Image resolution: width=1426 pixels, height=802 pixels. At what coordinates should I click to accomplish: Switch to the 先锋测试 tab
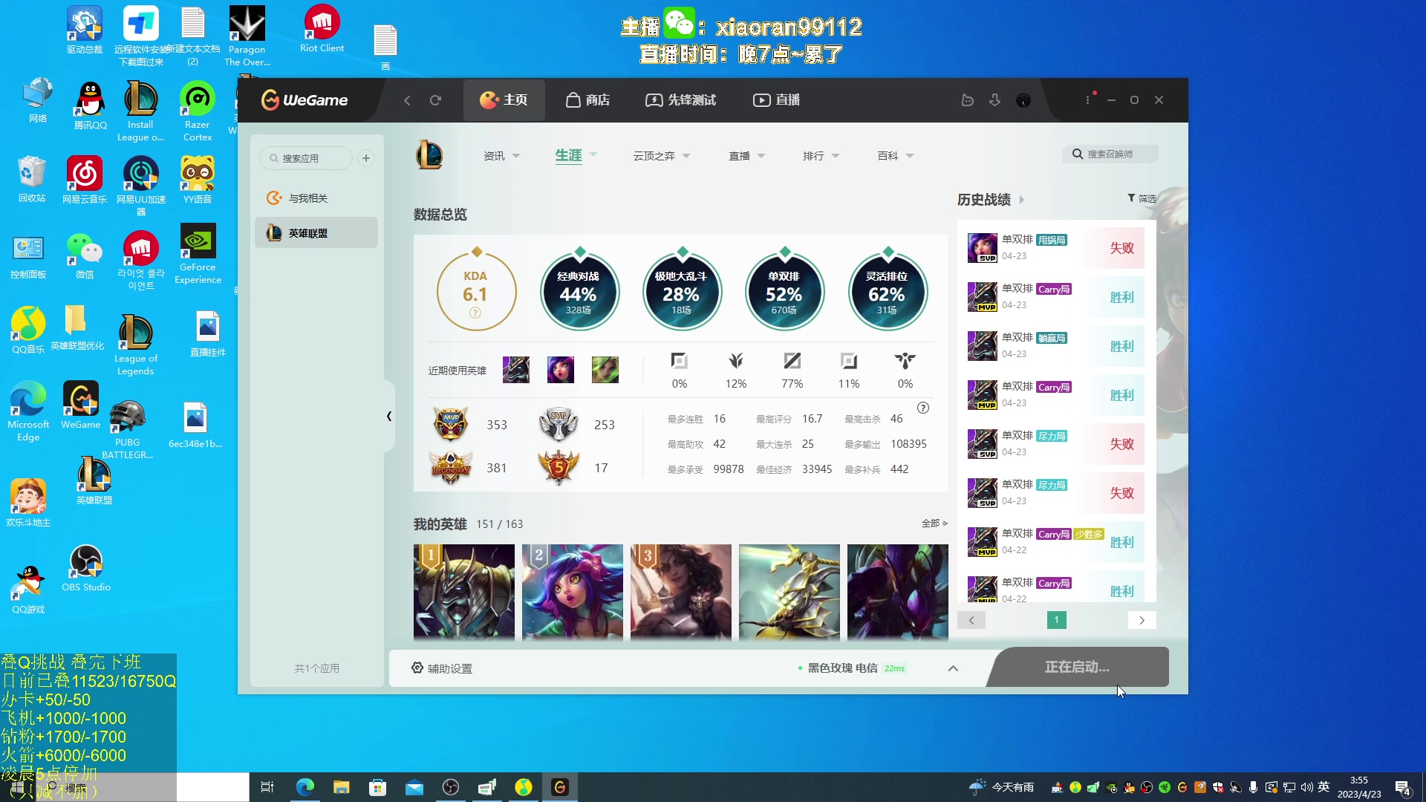coord(680,100)
